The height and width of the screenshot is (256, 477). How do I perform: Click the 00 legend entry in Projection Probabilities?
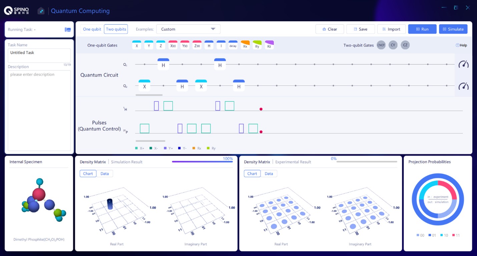[x=420, y=235]
